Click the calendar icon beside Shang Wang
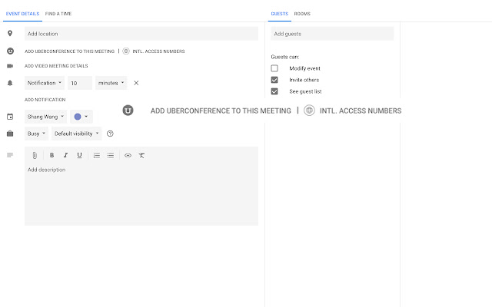Screen dimensions: 492x307 [10, 117]
